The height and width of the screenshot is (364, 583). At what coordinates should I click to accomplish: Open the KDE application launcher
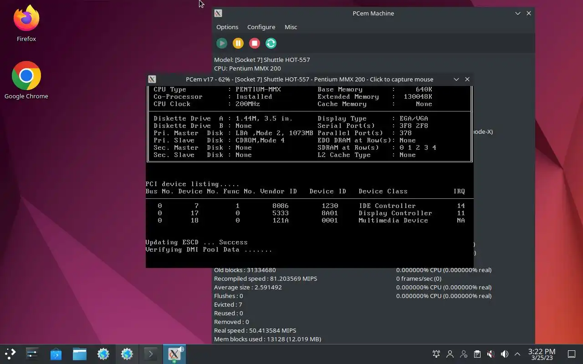point(10,354)
